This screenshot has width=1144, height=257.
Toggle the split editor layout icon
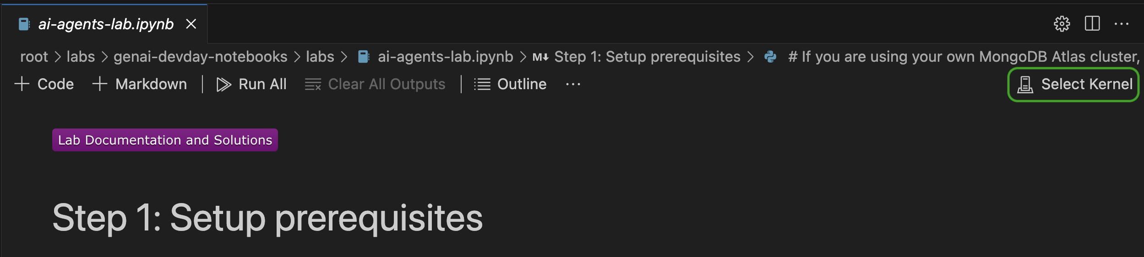click(x=1092, y=23)
